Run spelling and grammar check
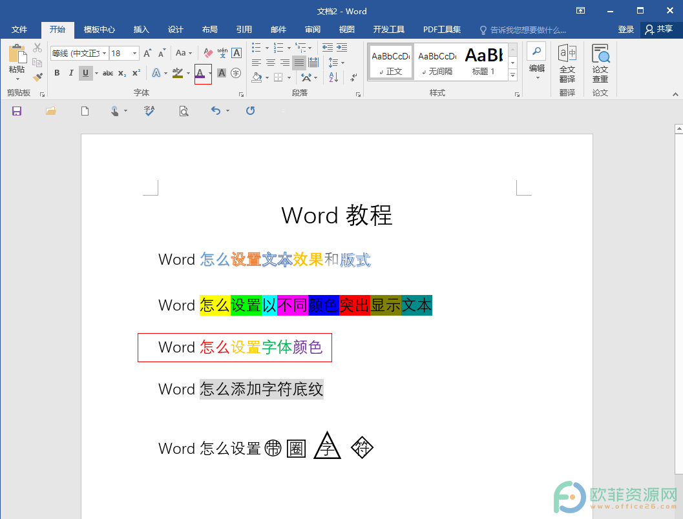Screen dimensions: 683x519 149,112
